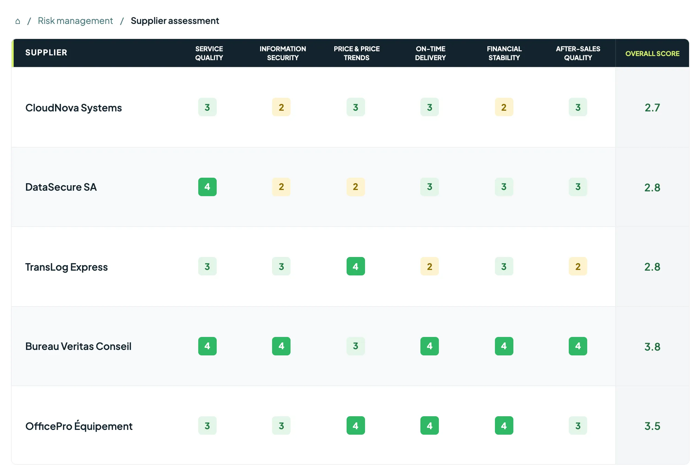
Task: Click Bureau Veritas price trends score 3 badge
Action: point(356,346)
